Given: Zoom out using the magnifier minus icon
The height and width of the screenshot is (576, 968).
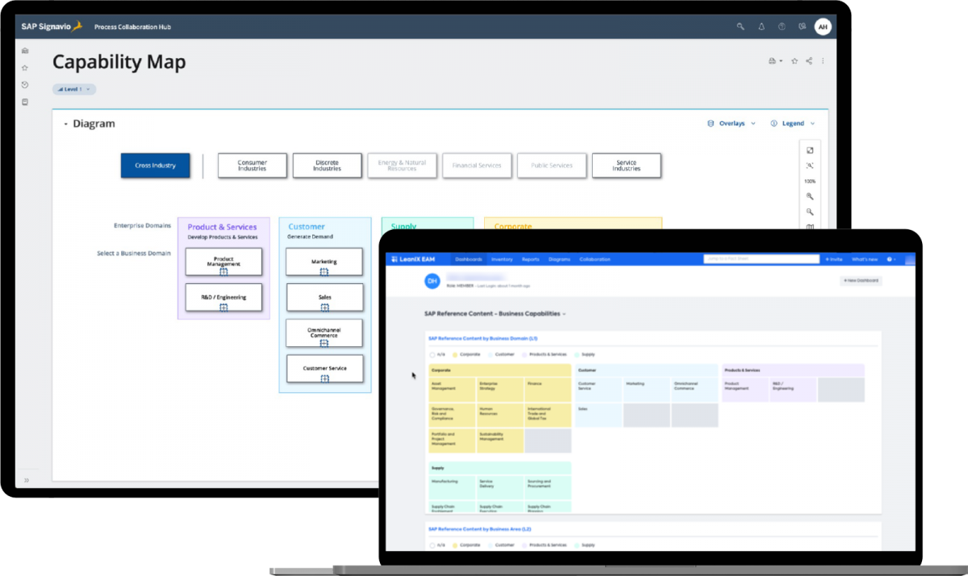Looking at the screenshot, I should (x=810, y=211).
